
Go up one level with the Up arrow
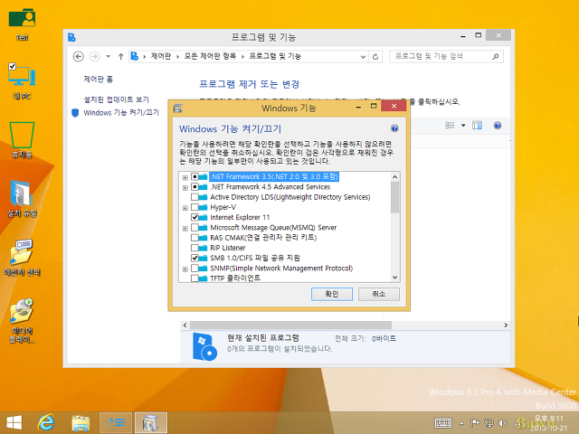(120, 56)
